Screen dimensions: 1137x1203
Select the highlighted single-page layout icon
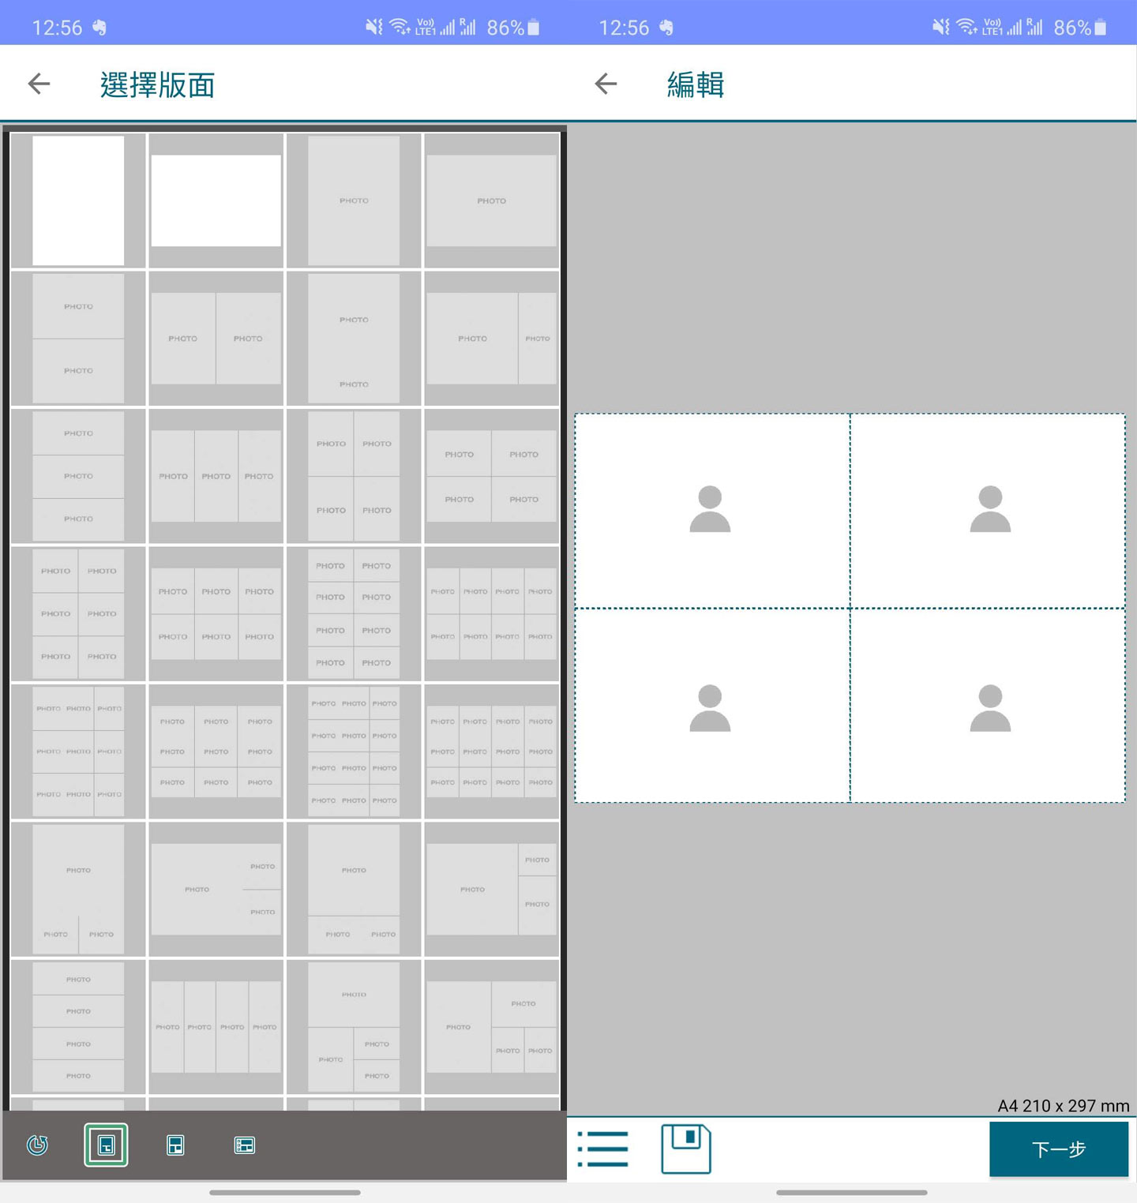coord(107,1145)
